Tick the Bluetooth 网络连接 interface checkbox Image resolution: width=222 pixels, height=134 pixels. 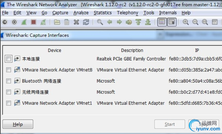[9, 81]
